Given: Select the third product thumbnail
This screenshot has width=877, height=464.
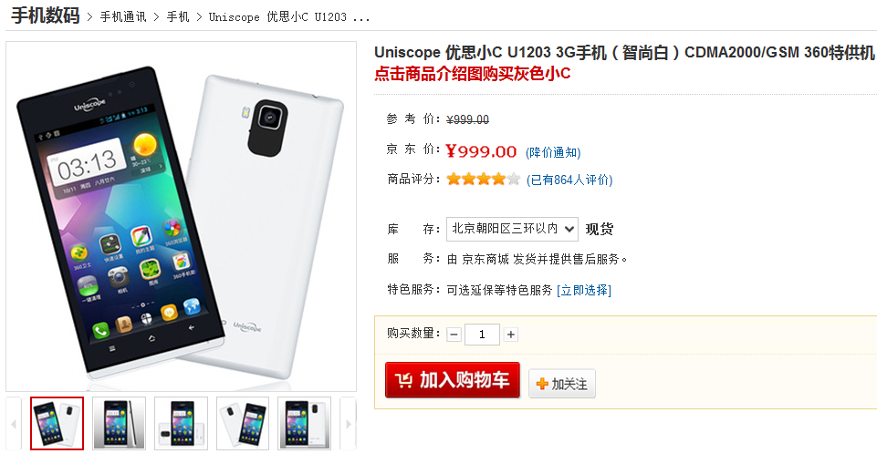Looking at the screenshot, I should point(182,423).
